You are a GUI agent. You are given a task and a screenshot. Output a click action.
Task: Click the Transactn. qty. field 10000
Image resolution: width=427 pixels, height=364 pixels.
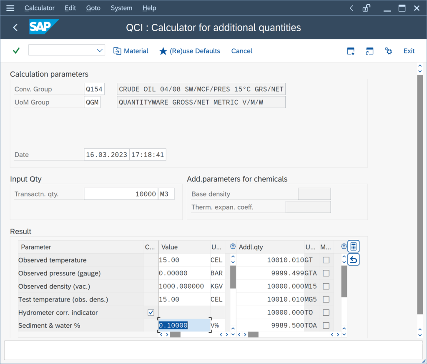[x=121, y=194]
